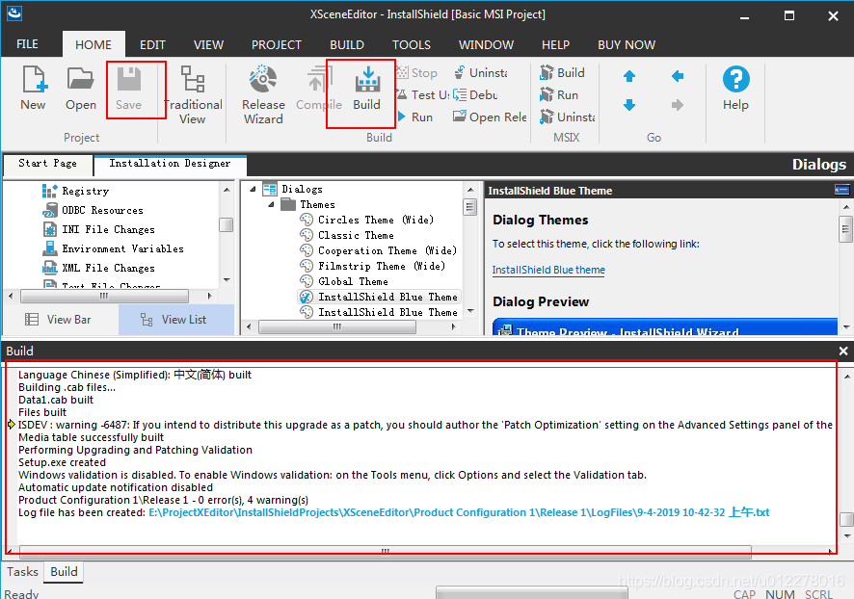This screenshot has height=599, width=854.
Task: Click MSIX Build button
Action: 562,72
